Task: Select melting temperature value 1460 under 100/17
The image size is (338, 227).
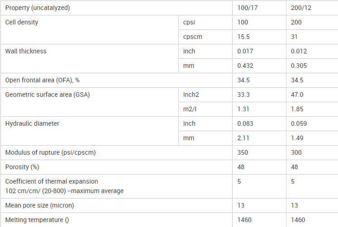Action: click(x=244, y=220)
